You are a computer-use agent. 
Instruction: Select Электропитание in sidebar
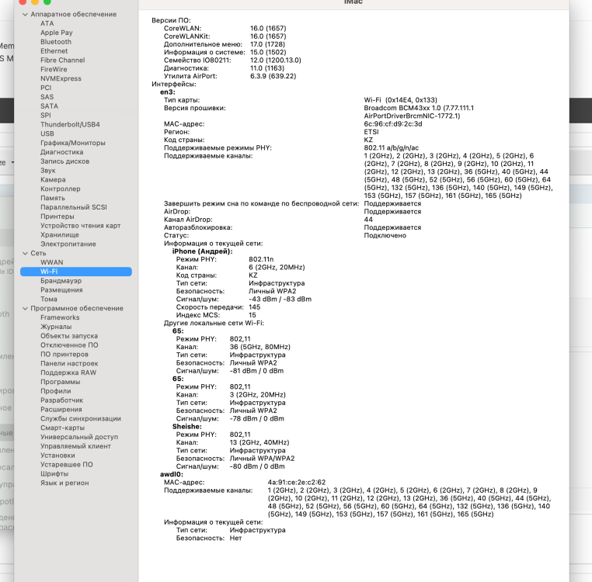(68, 244)
